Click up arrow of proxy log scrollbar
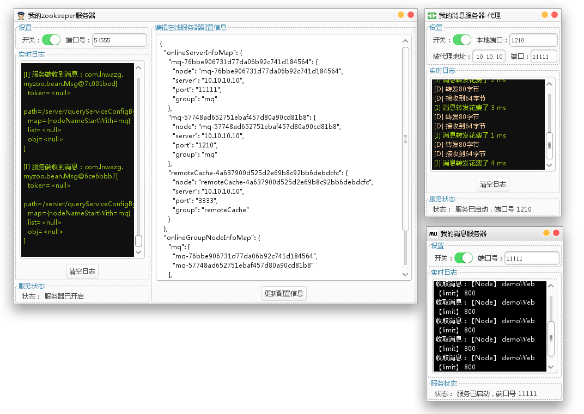The image size is (584, 414). (549, 84)
